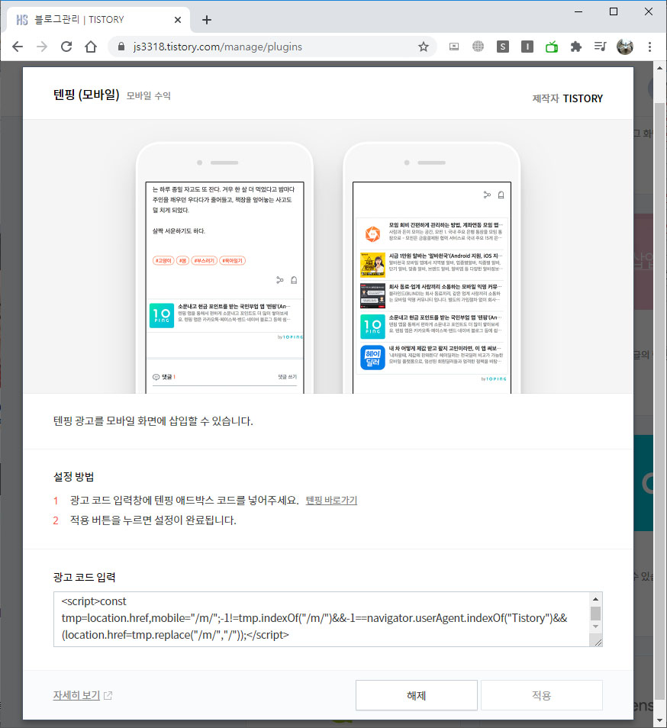Click the 텐핑 광고를 모바일 화면에 description

153,421
